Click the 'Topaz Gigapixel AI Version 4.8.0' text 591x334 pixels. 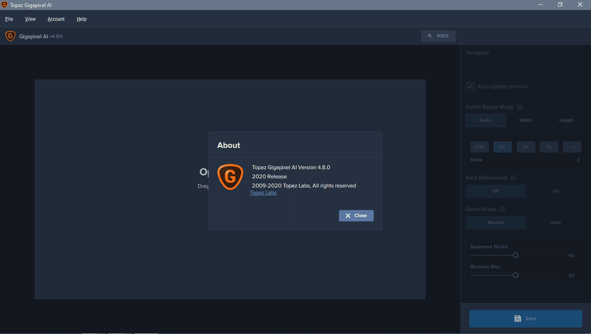291,167
